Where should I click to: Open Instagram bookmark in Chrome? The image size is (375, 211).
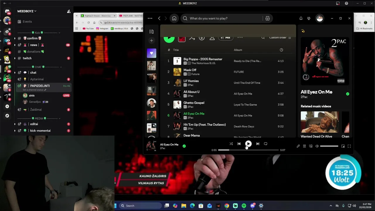[102, 28]
